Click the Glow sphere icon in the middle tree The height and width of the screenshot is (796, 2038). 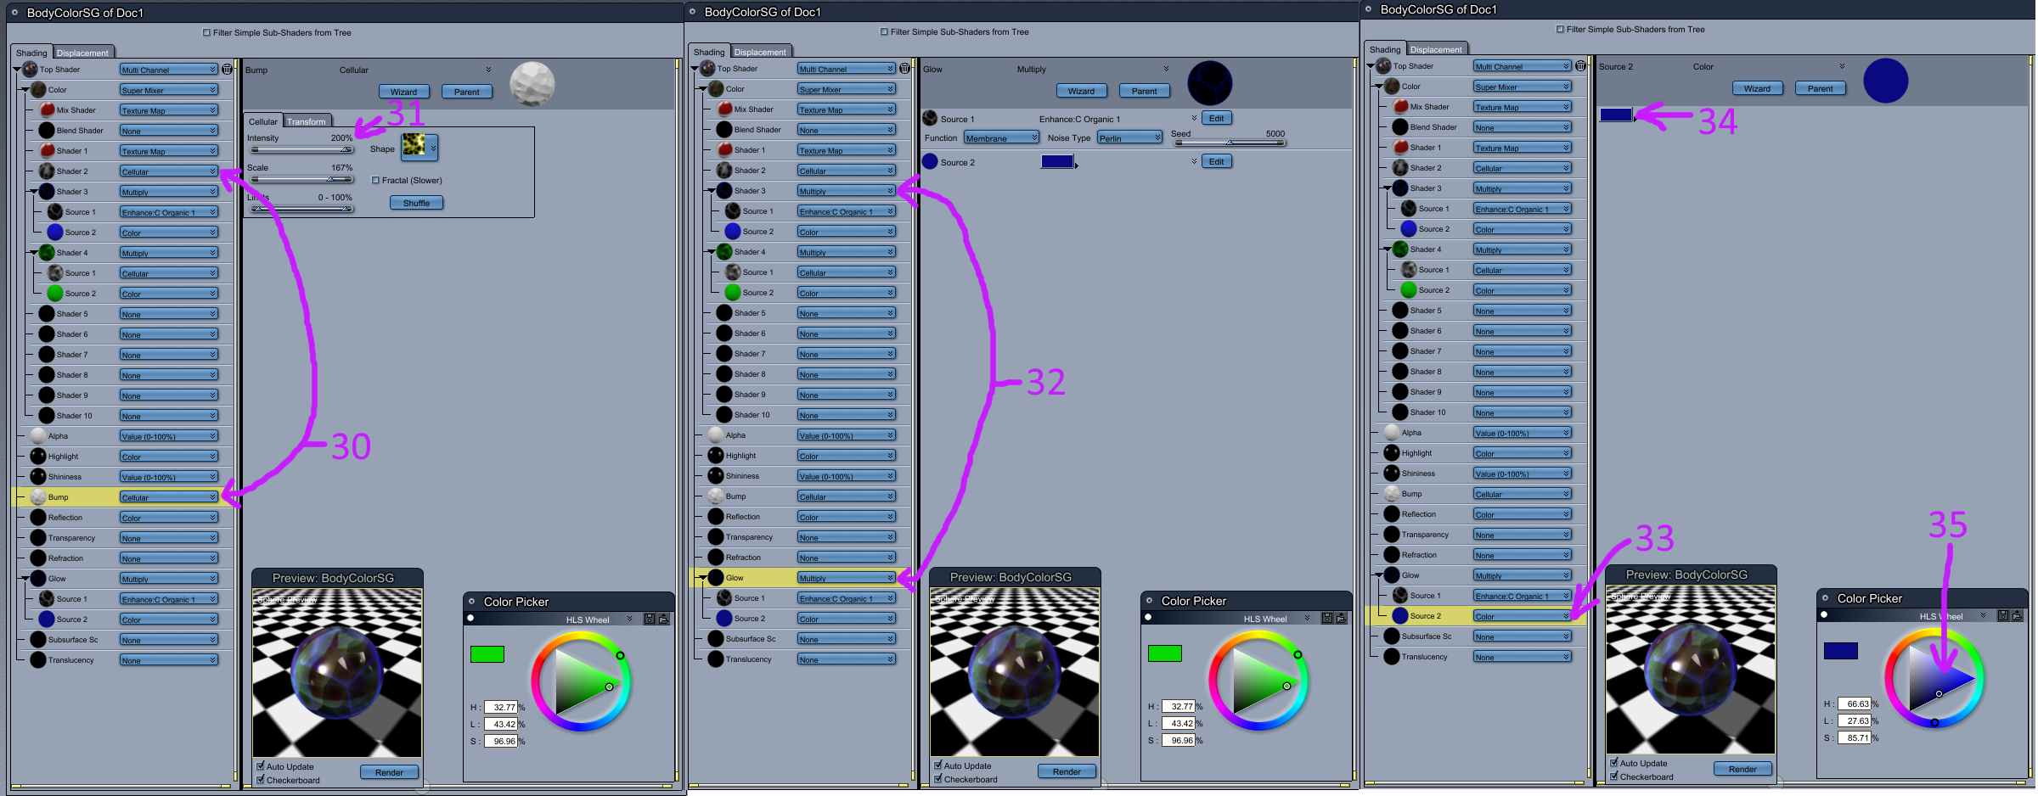(x=716, y=578)
